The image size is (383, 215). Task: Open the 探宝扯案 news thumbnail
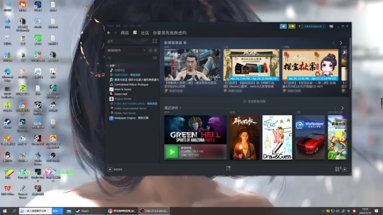coord(310,64)
